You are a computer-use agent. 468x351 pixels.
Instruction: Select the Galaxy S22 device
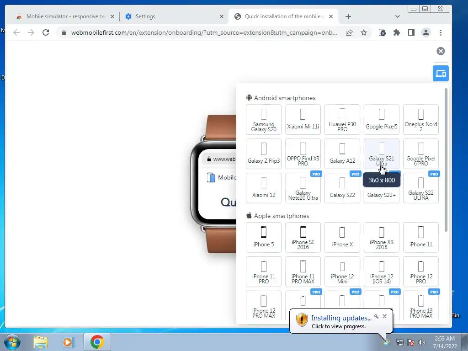click(342, 188)
